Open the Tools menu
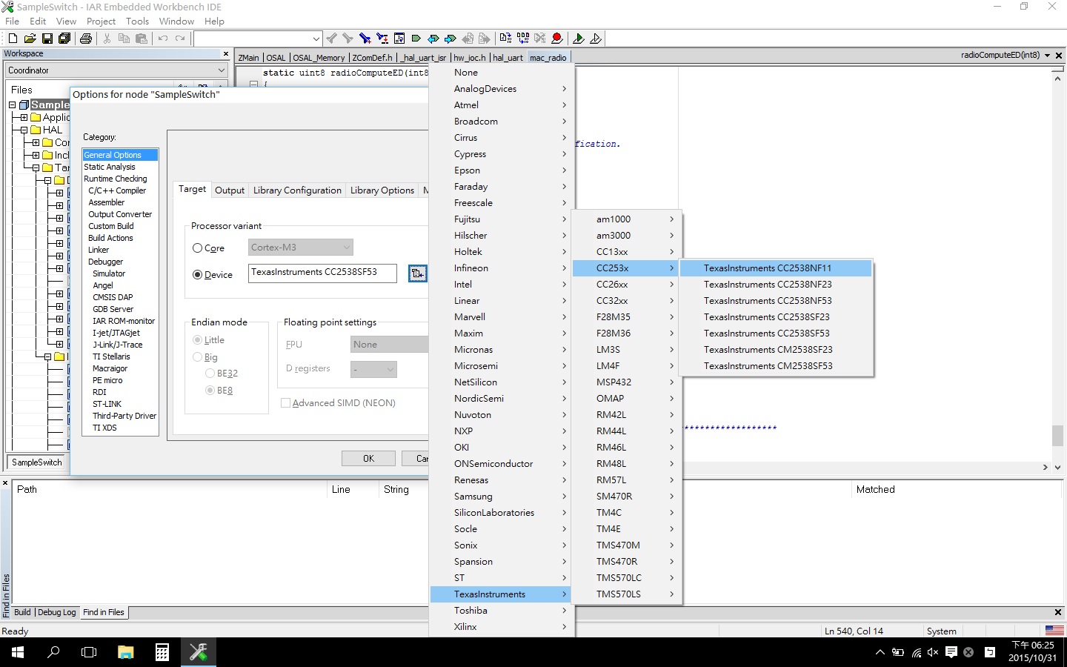1067x667 pixels. pos(137,21)
